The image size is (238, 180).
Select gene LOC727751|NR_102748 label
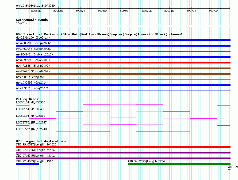coord(31,129)
